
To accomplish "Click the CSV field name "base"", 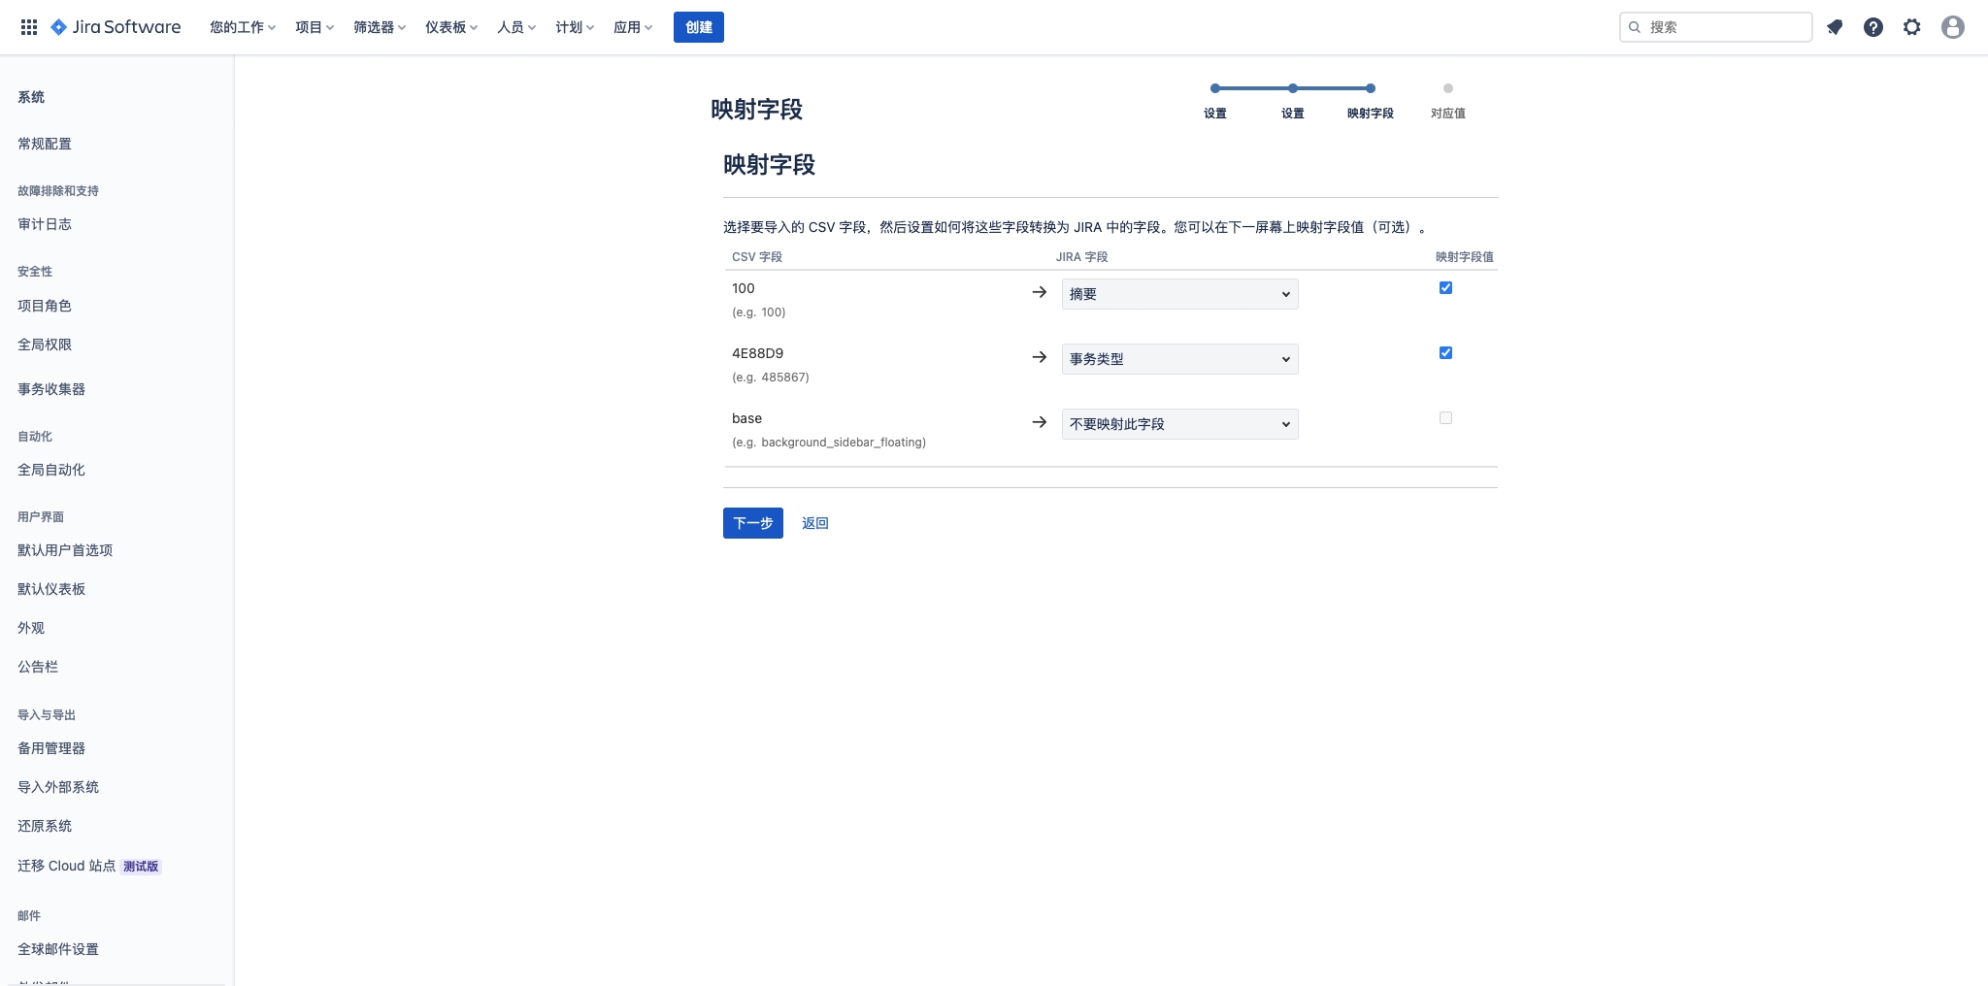I will pyautogui.click(x=746, y=418).
